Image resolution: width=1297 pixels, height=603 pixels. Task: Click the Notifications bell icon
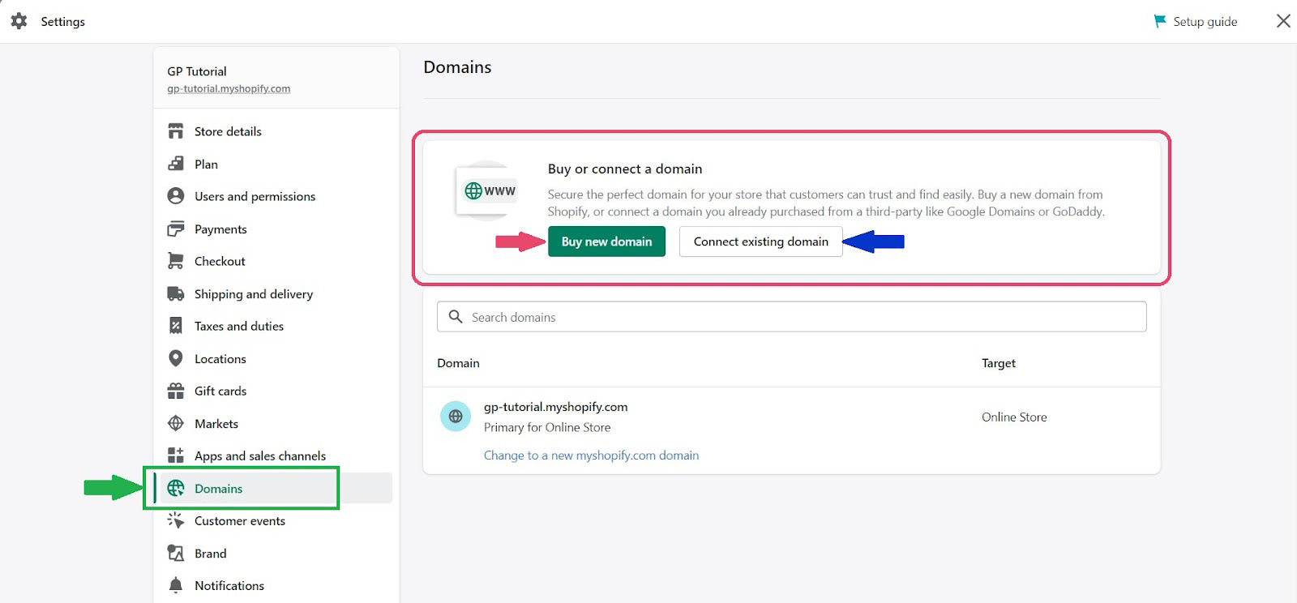pyautogui.click(x=175, y=585)
